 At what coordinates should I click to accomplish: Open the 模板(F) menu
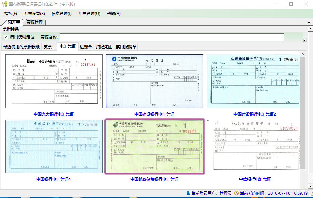click(11, 14)
